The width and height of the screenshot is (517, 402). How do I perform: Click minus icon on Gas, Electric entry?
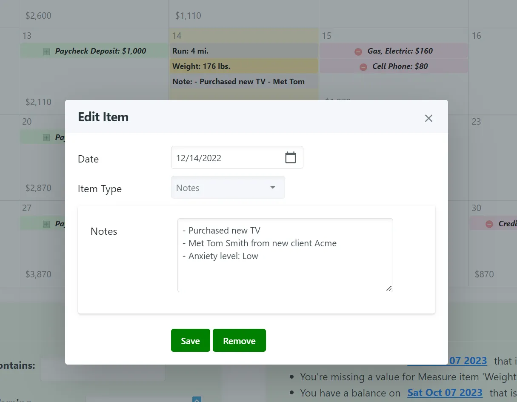[x=358, y=51]
